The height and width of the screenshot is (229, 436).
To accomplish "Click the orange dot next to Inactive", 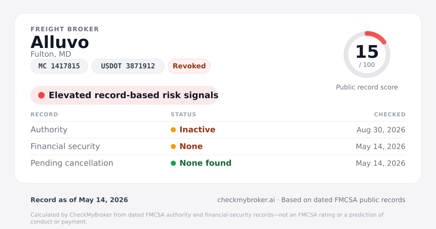I will click(x=173, y=130).
